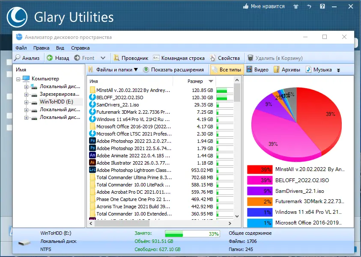Image resolution: width=361 pixels, height=257 pixels.
Task: Click the skin shirt icon in Glary Utilities
Action: click(x=296, y=7)
